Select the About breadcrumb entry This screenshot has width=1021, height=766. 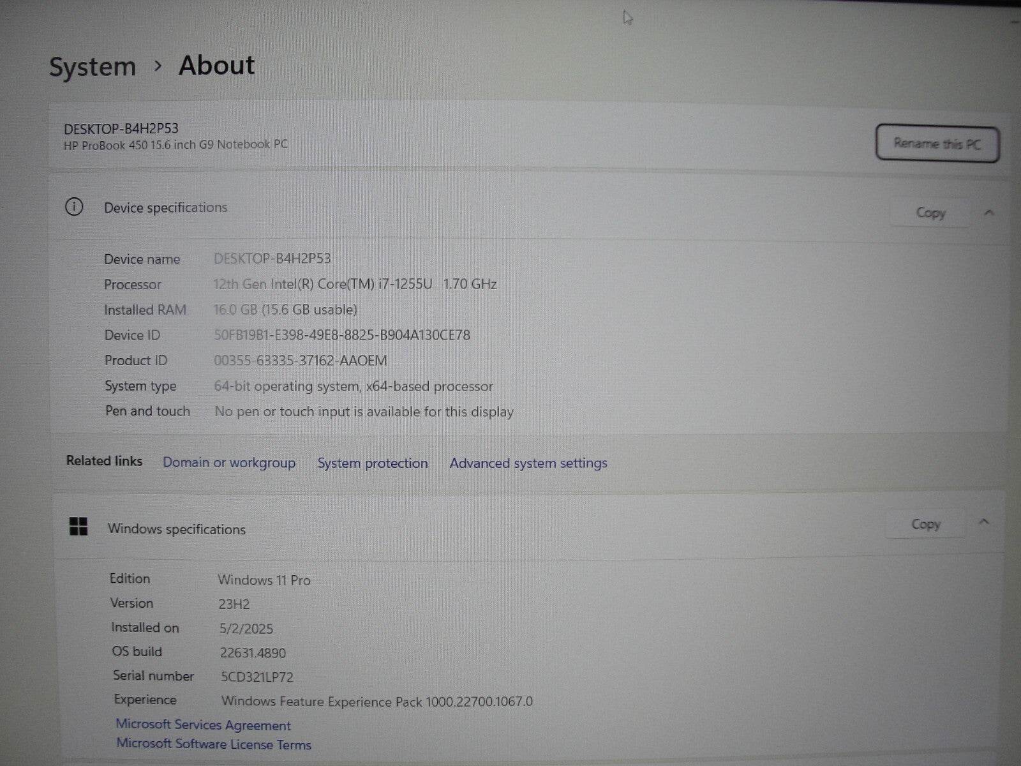[216, 65]
